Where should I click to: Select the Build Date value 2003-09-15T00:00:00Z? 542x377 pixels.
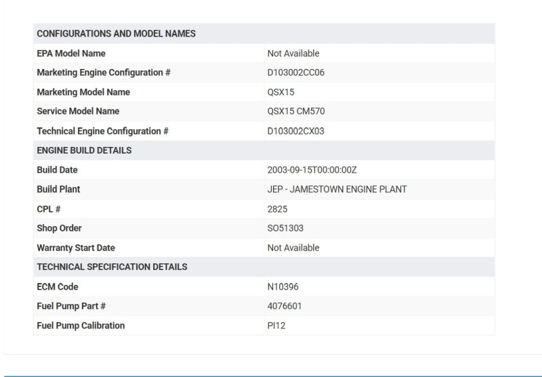point(312,170)
